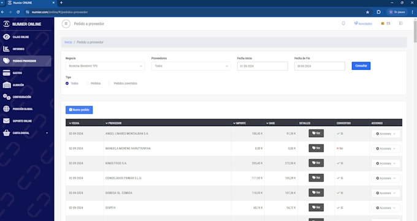The image size is (417, 221).
Task: Expand Acciones for KINGS FOOD S.A.
Action: (386, 163)
